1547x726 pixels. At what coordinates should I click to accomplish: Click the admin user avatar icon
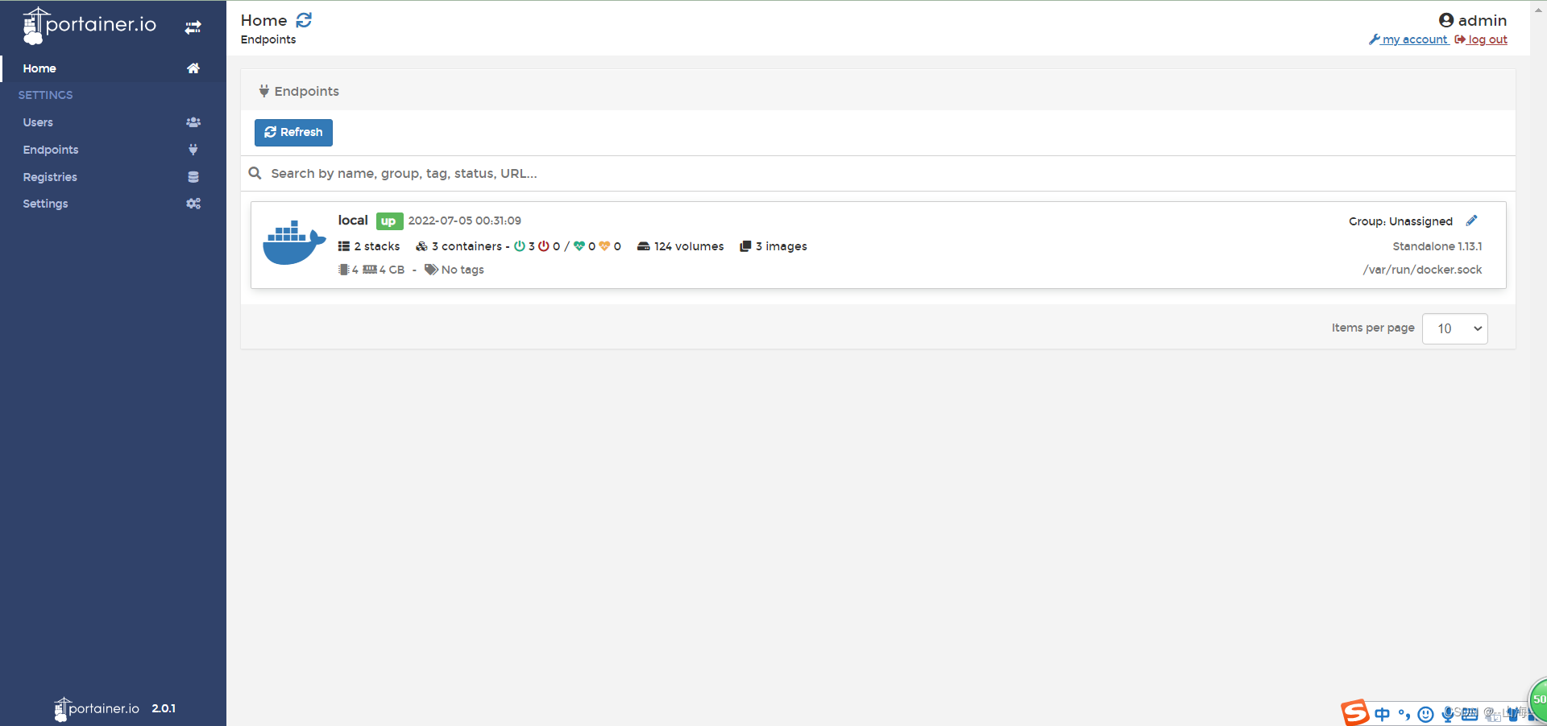(x=1446, y=20)
